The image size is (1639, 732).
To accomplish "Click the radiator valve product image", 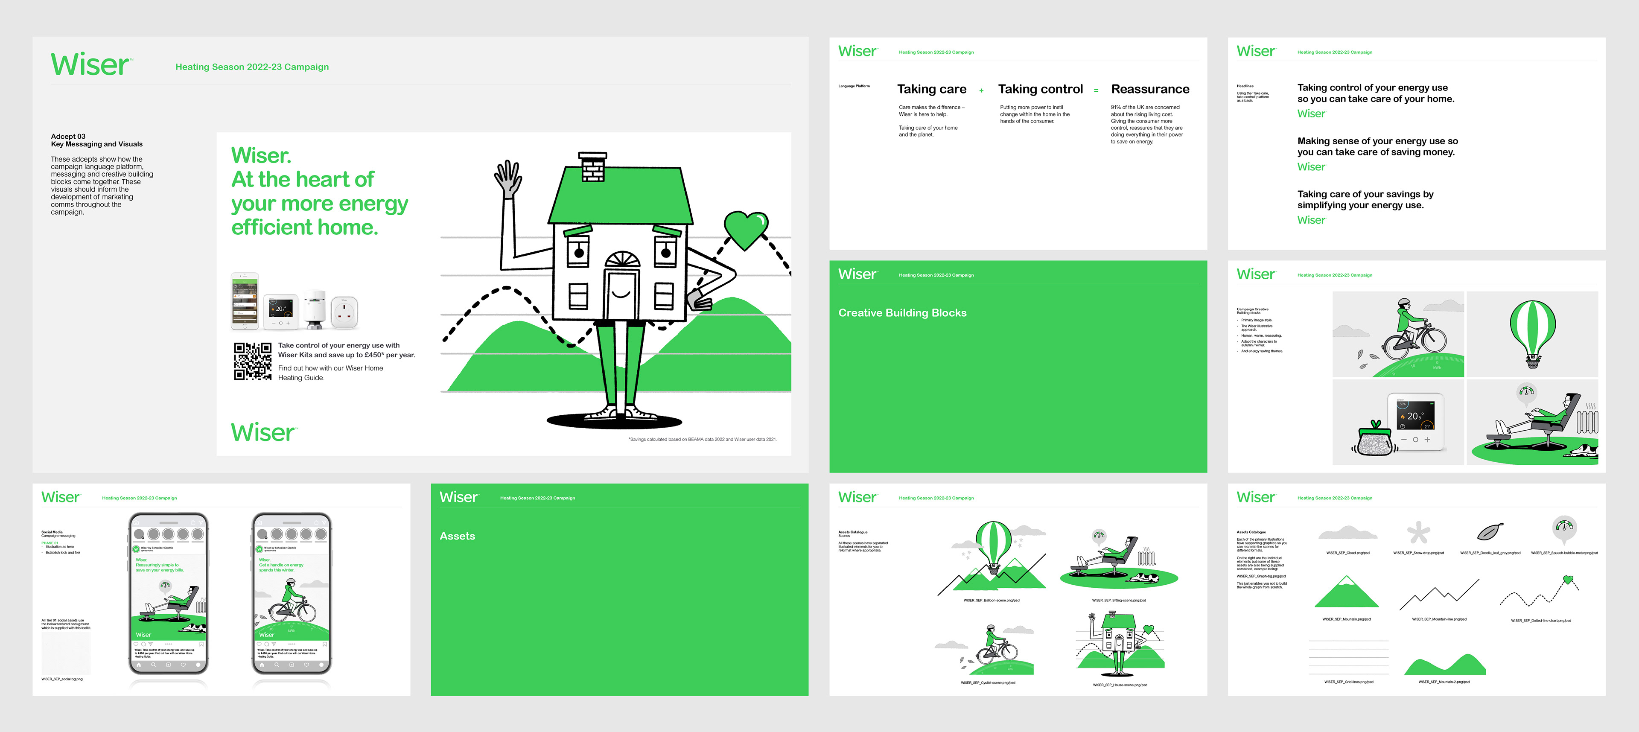I will [314, 309].
